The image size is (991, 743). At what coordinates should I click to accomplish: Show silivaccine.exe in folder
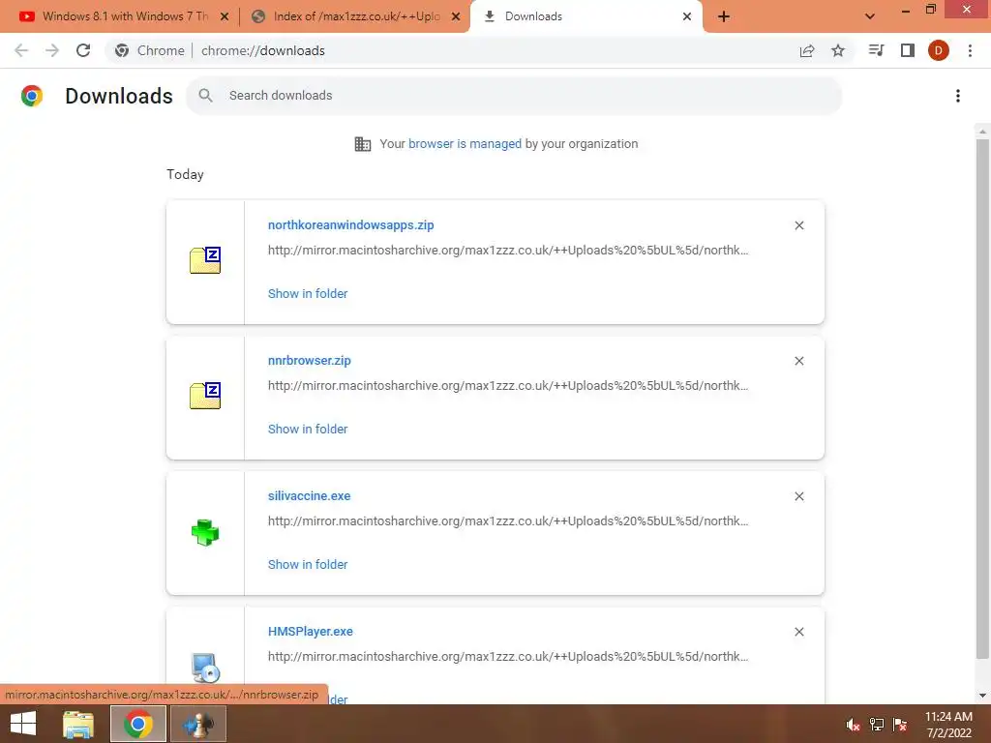(x=308, y=564)
